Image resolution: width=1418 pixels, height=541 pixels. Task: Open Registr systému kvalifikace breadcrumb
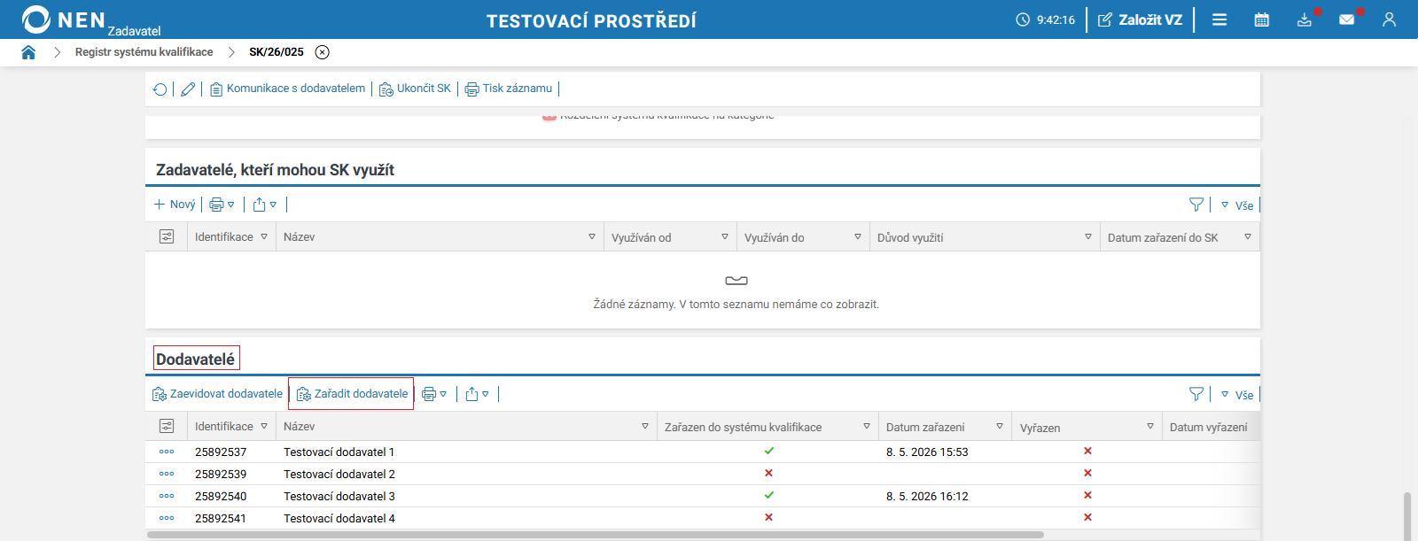144,52
